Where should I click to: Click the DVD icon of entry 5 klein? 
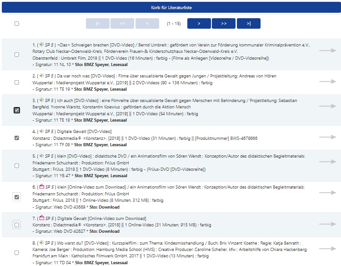coord(41,156)
